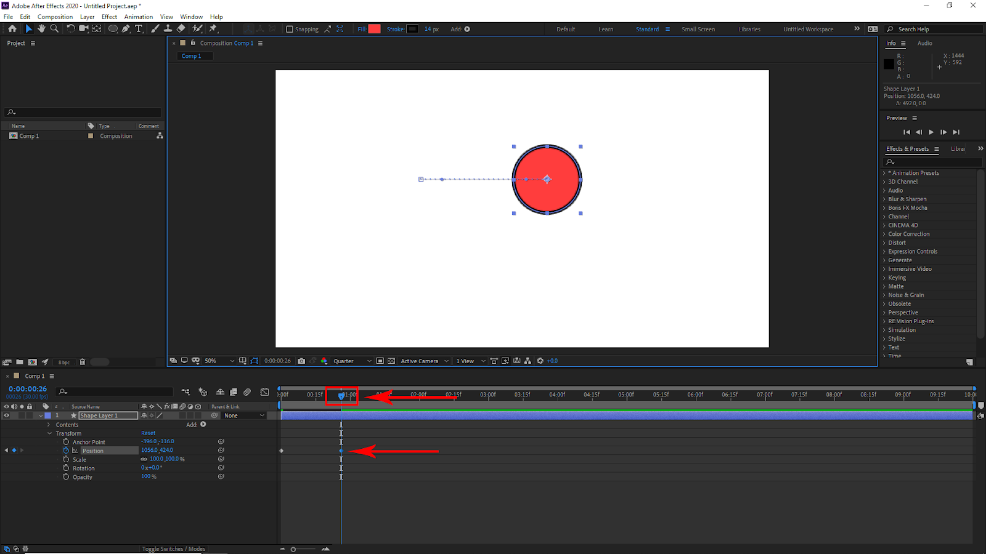Expand the Color Correction effects category

coord(884,234)
